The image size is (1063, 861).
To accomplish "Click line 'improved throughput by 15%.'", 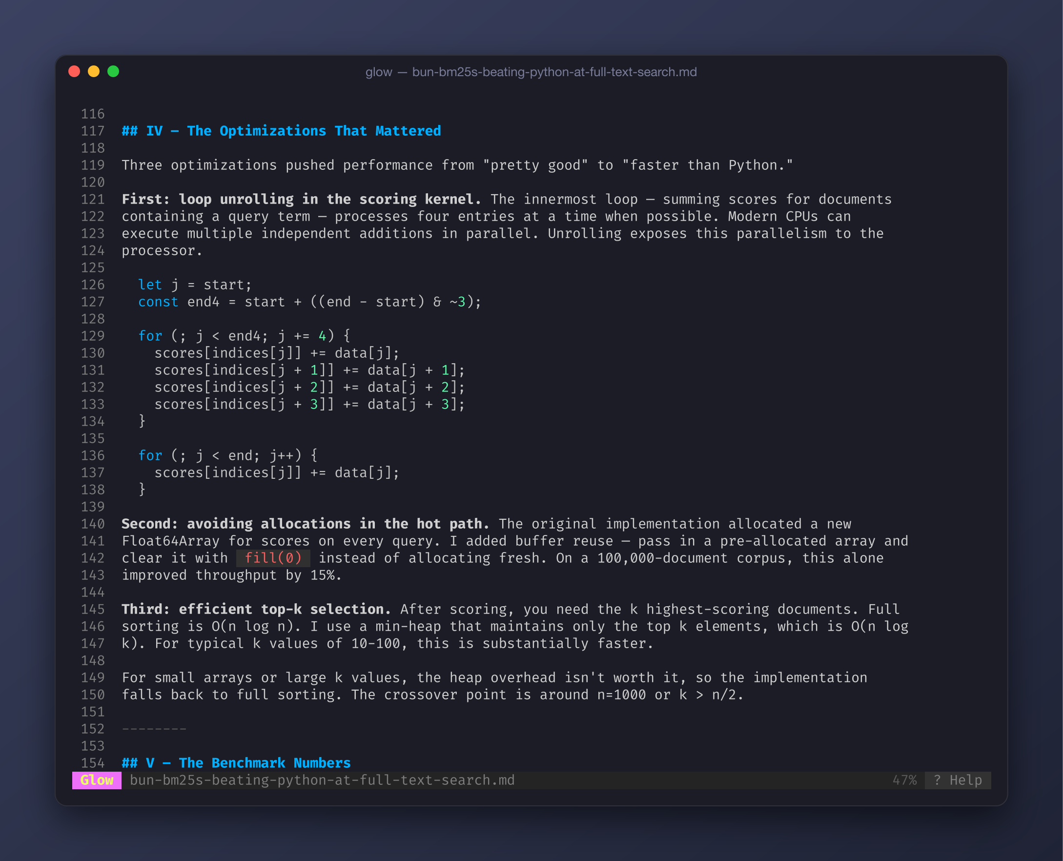I will coord(232,575).
